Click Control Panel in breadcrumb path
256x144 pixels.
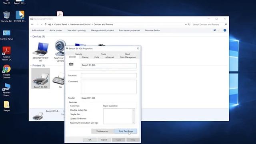click(61, 24)
